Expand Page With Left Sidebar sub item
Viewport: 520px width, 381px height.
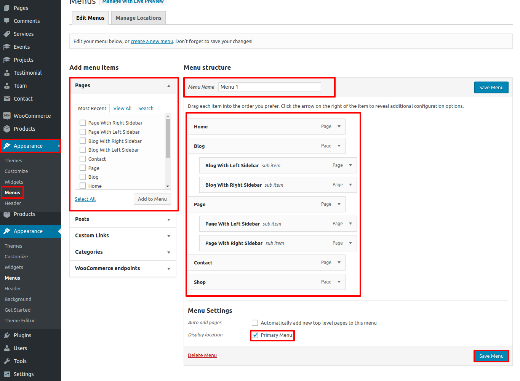tap(350, 224)
